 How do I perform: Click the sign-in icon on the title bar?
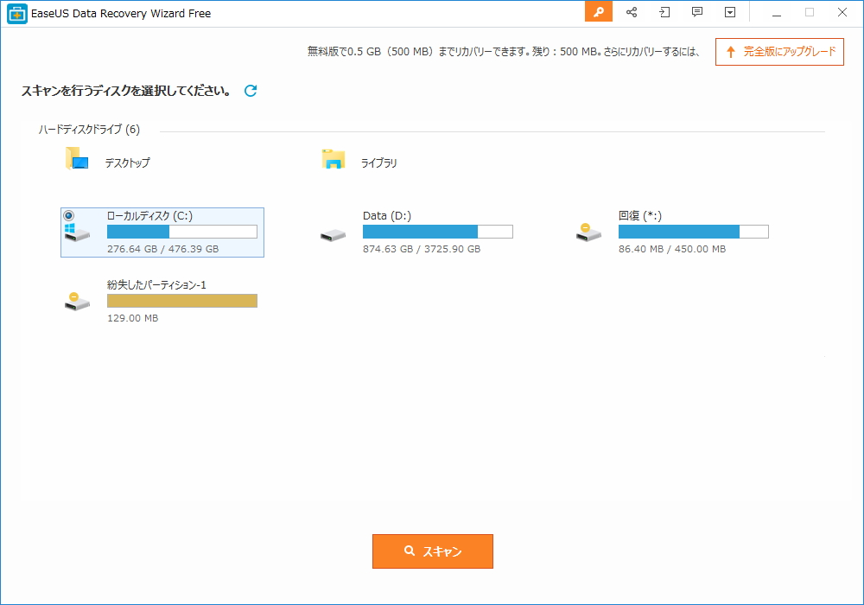tap(664, 12)
